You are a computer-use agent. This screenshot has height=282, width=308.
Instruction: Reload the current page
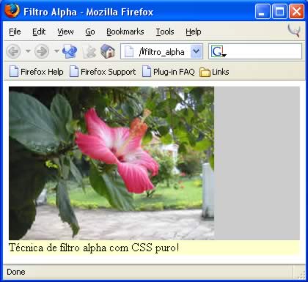point(70,51)
